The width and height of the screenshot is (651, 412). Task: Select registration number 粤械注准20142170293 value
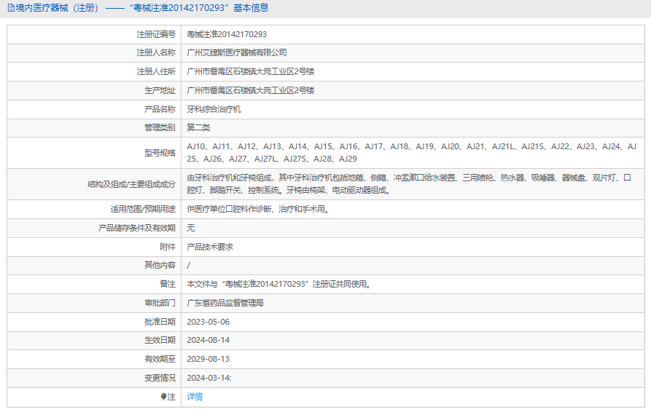pos(227,34)
